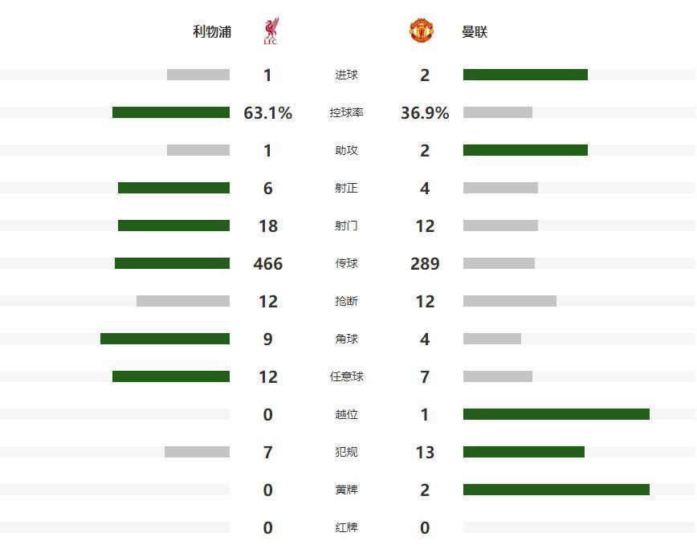Open the 曼联 team name link
The width and height of the screenshot is (697, 557).
pyautogui.click(x=475, y=32)
